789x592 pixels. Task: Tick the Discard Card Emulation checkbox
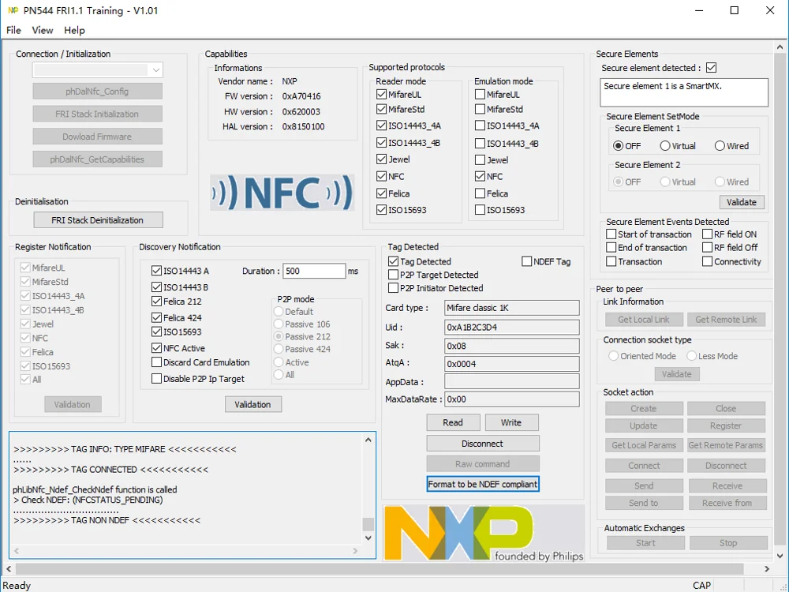pyautogui.click(x=156, y=362)
